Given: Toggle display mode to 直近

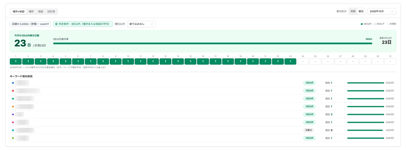Looking at the screenshot, I should (x=361, y=11).
